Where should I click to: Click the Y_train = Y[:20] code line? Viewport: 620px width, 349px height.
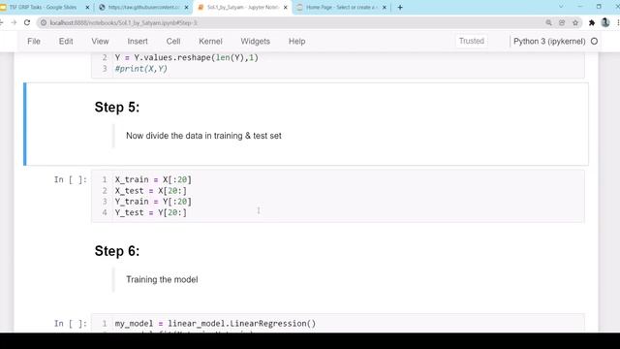pyautogui.click(x=153, y=202)
